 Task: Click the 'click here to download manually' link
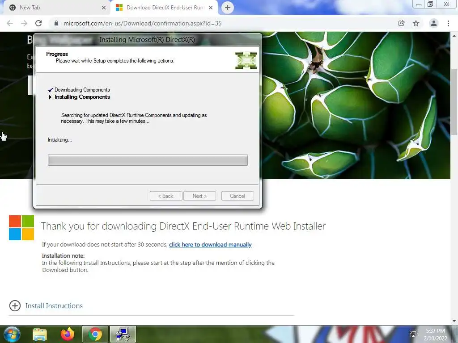pyautogui.click(x=210, y=245)
